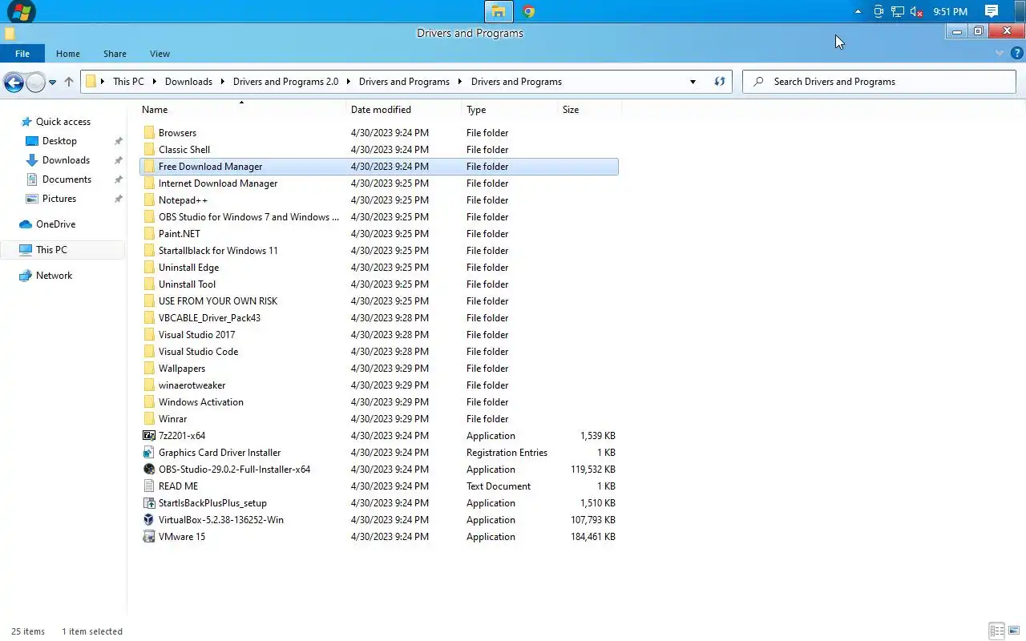The height and width of the screenshot is (641, 1026).
Task: Select Graphics Card Driver Installer file
Action: pyautogui.click(x=220, y=453)
